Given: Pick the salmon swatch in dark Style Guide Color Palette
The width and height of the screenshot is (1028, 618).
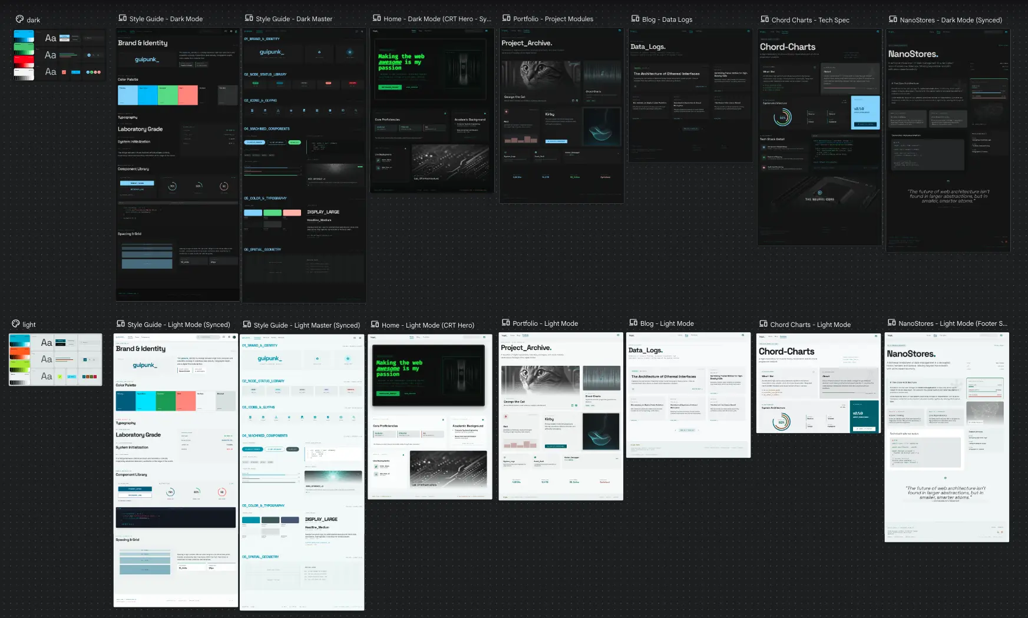Looking at the screenshot, I should pos(187,95).
